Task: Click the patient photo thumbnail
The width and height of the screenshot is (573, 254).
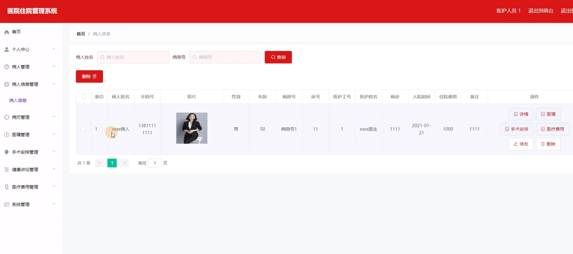Action: [x=192, y=128]
